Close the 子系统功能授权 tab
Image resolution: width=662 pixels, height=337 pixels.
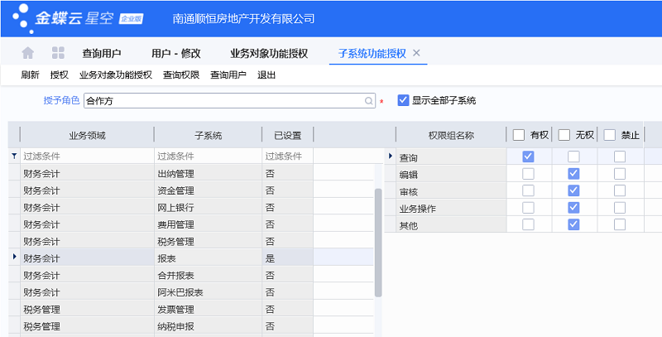(416, 53)
